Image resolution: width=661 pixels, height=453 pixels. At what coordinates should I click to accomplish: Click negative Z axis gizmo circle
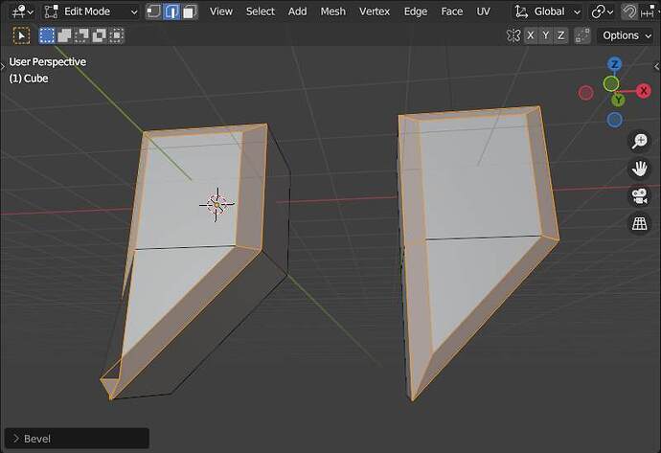pyautogui.click(x=615, y=120)
